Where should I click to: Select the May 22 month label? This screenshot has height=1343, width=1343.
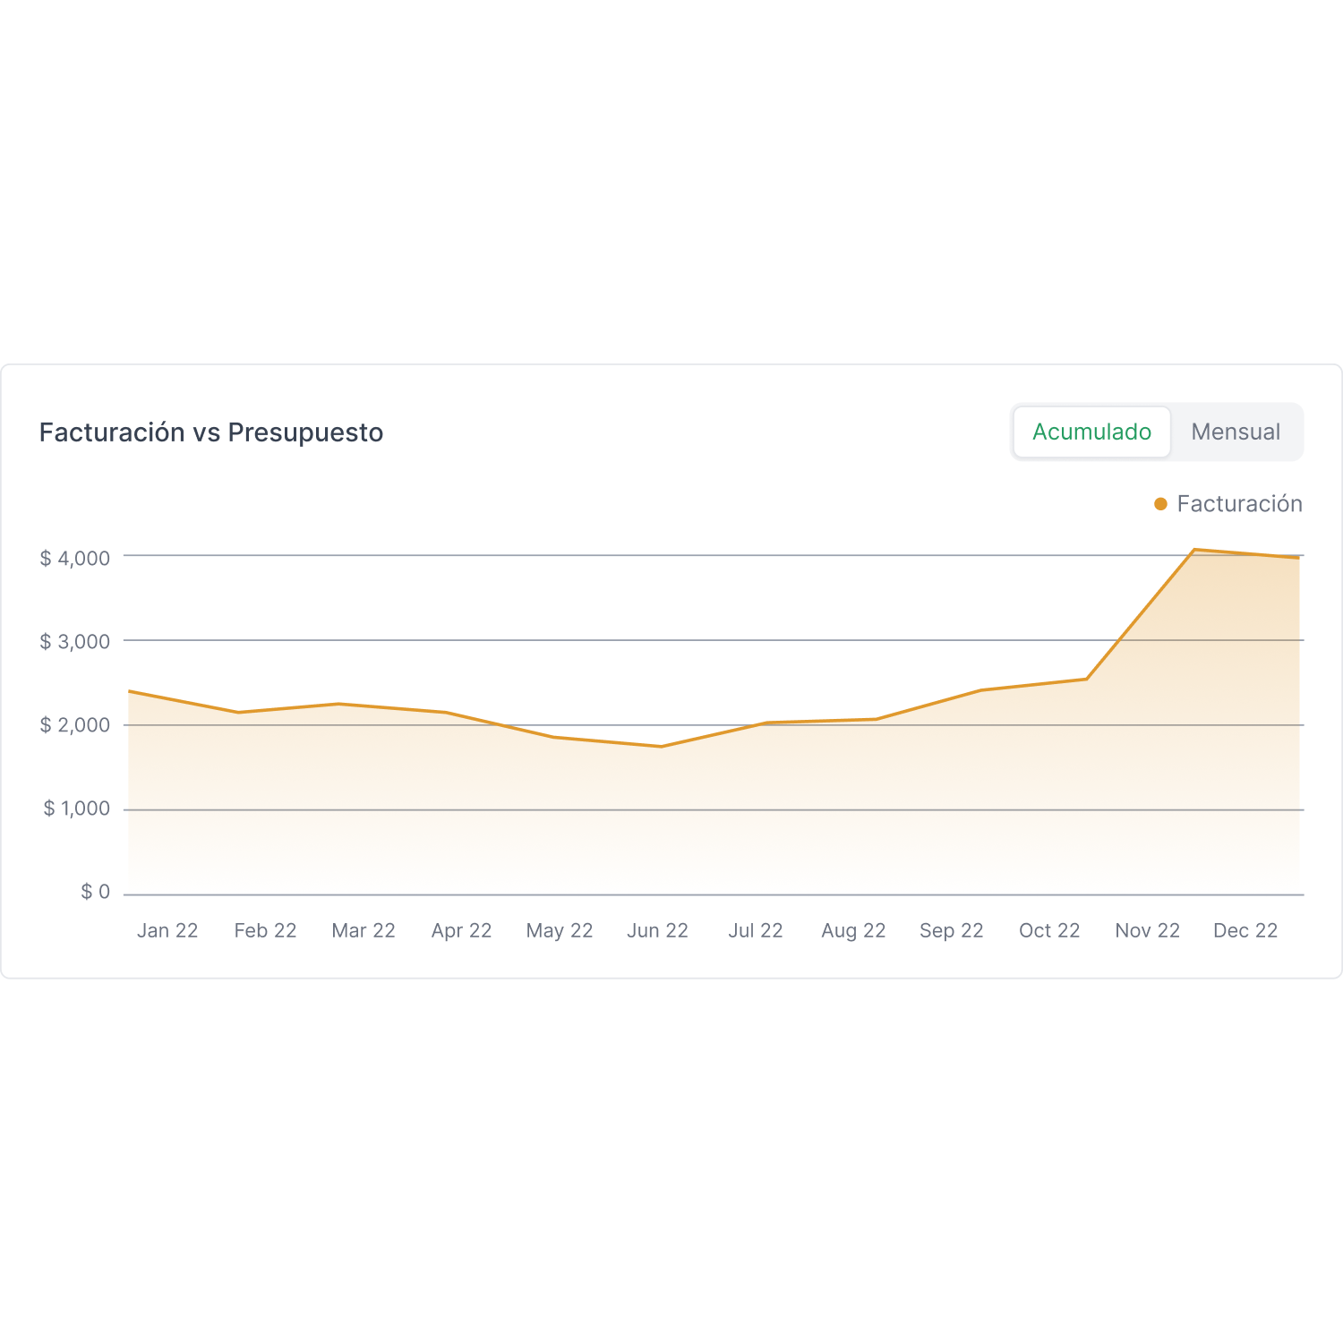pos(560,930)
